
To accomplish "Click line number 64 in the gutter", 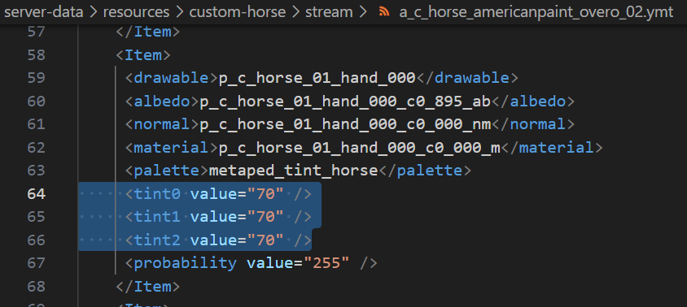I will (36, 194).
